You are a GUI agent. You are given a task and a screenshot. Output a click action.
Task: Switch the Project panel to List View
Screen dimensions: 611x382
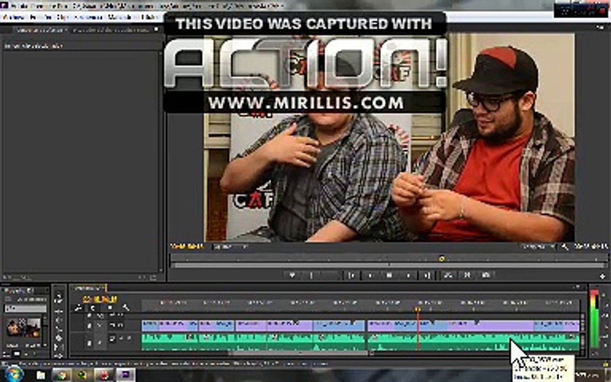point(7,354)
